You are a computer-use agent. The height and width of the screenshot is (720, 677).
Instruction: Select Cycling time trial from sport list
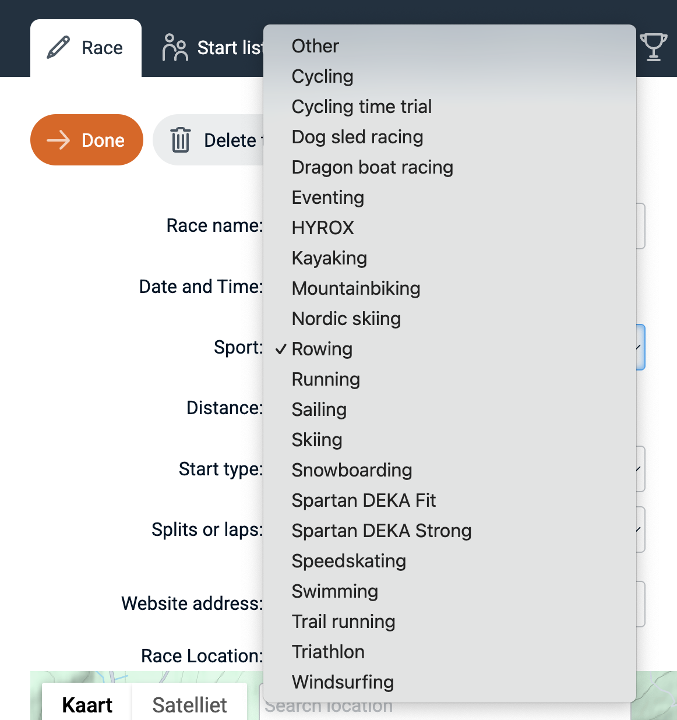tap(362, 107)
